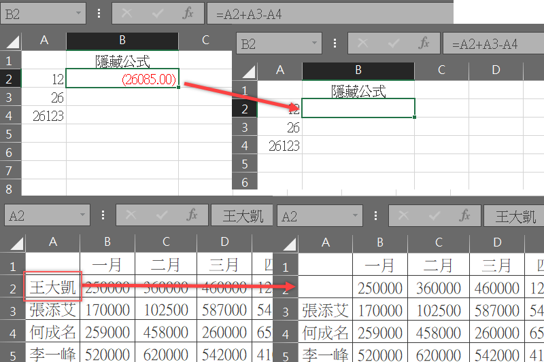
Task: Select column C header in the (26085.00) sheet
Action: pyautogui.click(x=205, y=41)
